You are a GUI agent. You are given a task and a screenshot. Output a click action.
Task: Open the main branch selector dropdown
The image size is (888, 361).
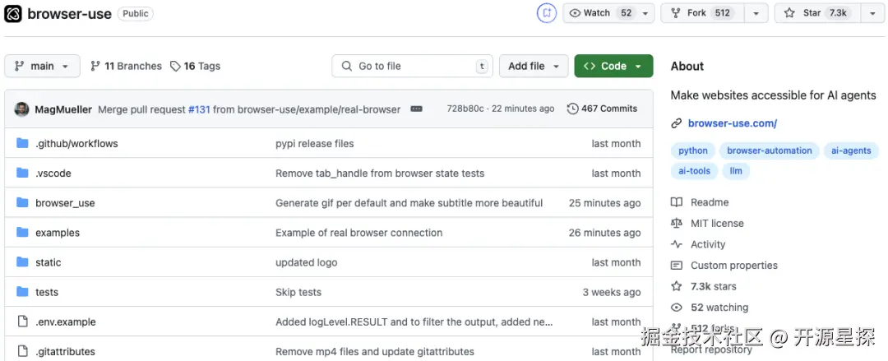42,67
